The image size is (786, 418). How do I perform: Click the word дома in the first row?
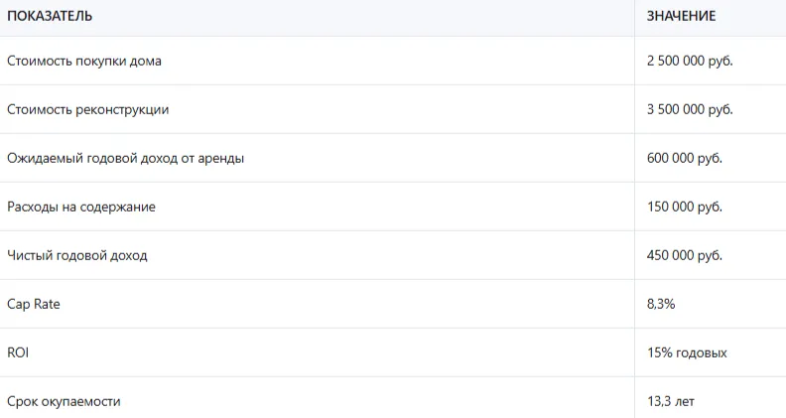point(146,62)
